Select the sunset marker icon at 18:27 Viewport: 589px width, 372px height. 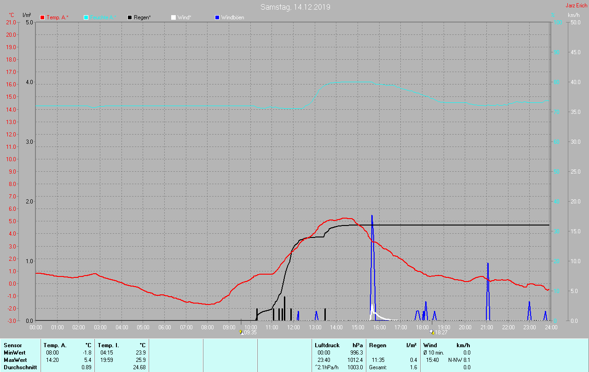[432, 332]
